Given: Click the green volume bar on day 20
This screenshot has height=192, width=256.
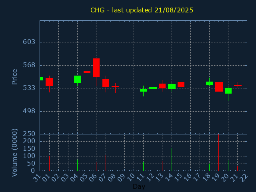Looking at the screenshot, I should pos(228,166).
